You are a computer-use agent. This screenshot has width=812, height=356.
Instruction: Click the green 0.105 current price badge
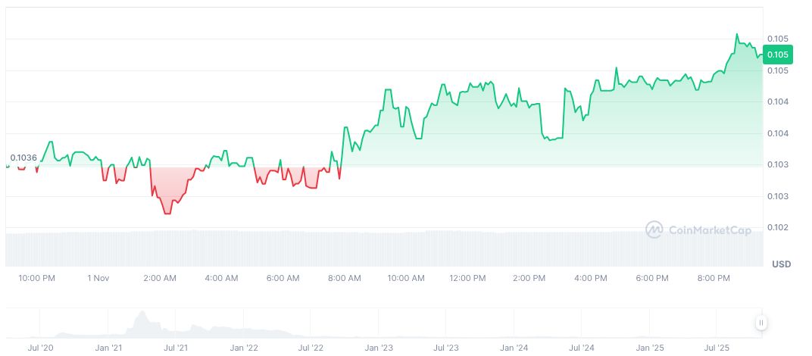point(778,55)
